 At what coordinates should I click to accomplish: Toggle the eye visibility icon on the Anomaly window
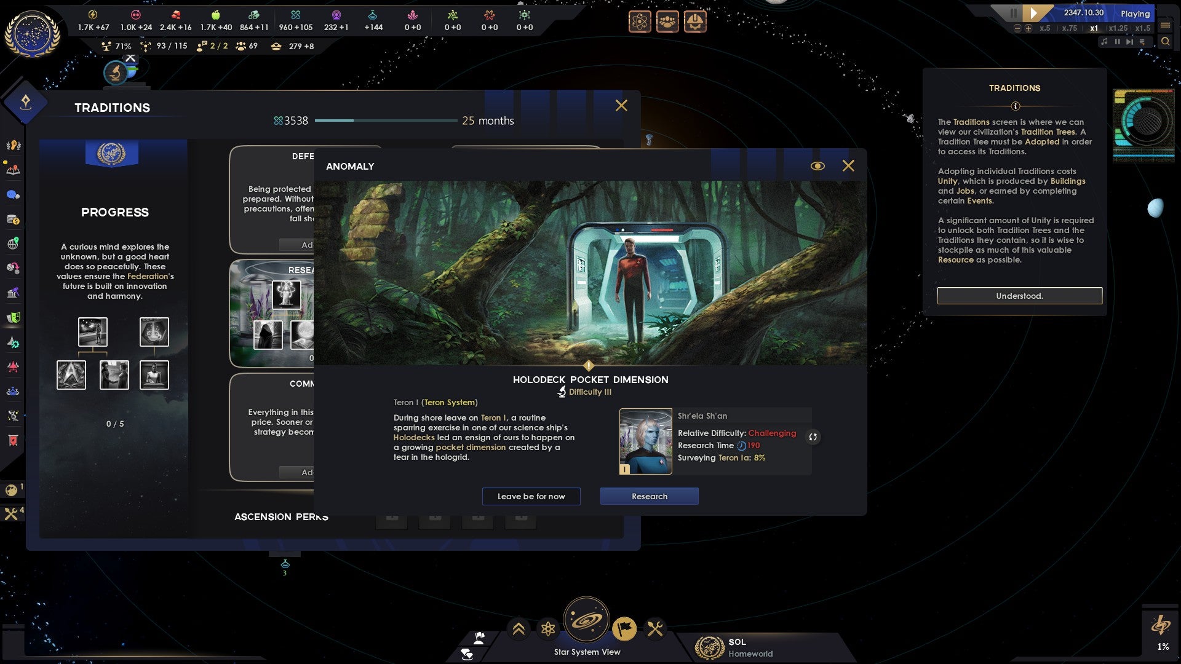point(816,165)
